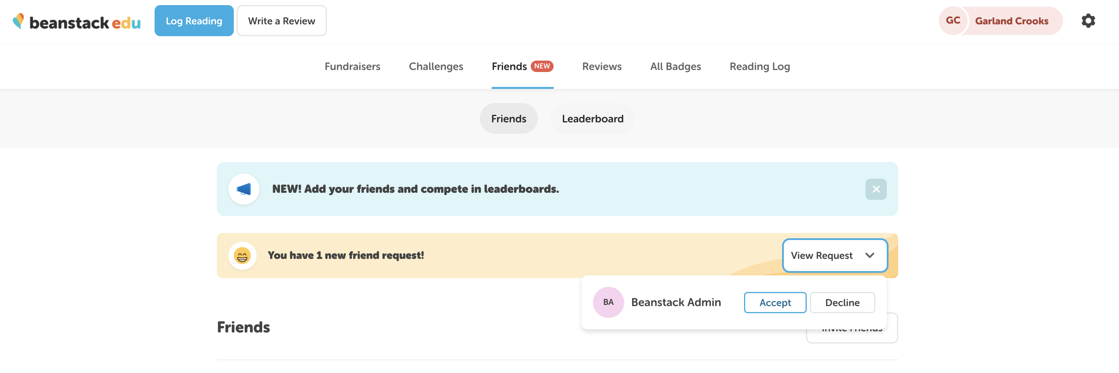Click the grinning emoji in the request banner

243,255
